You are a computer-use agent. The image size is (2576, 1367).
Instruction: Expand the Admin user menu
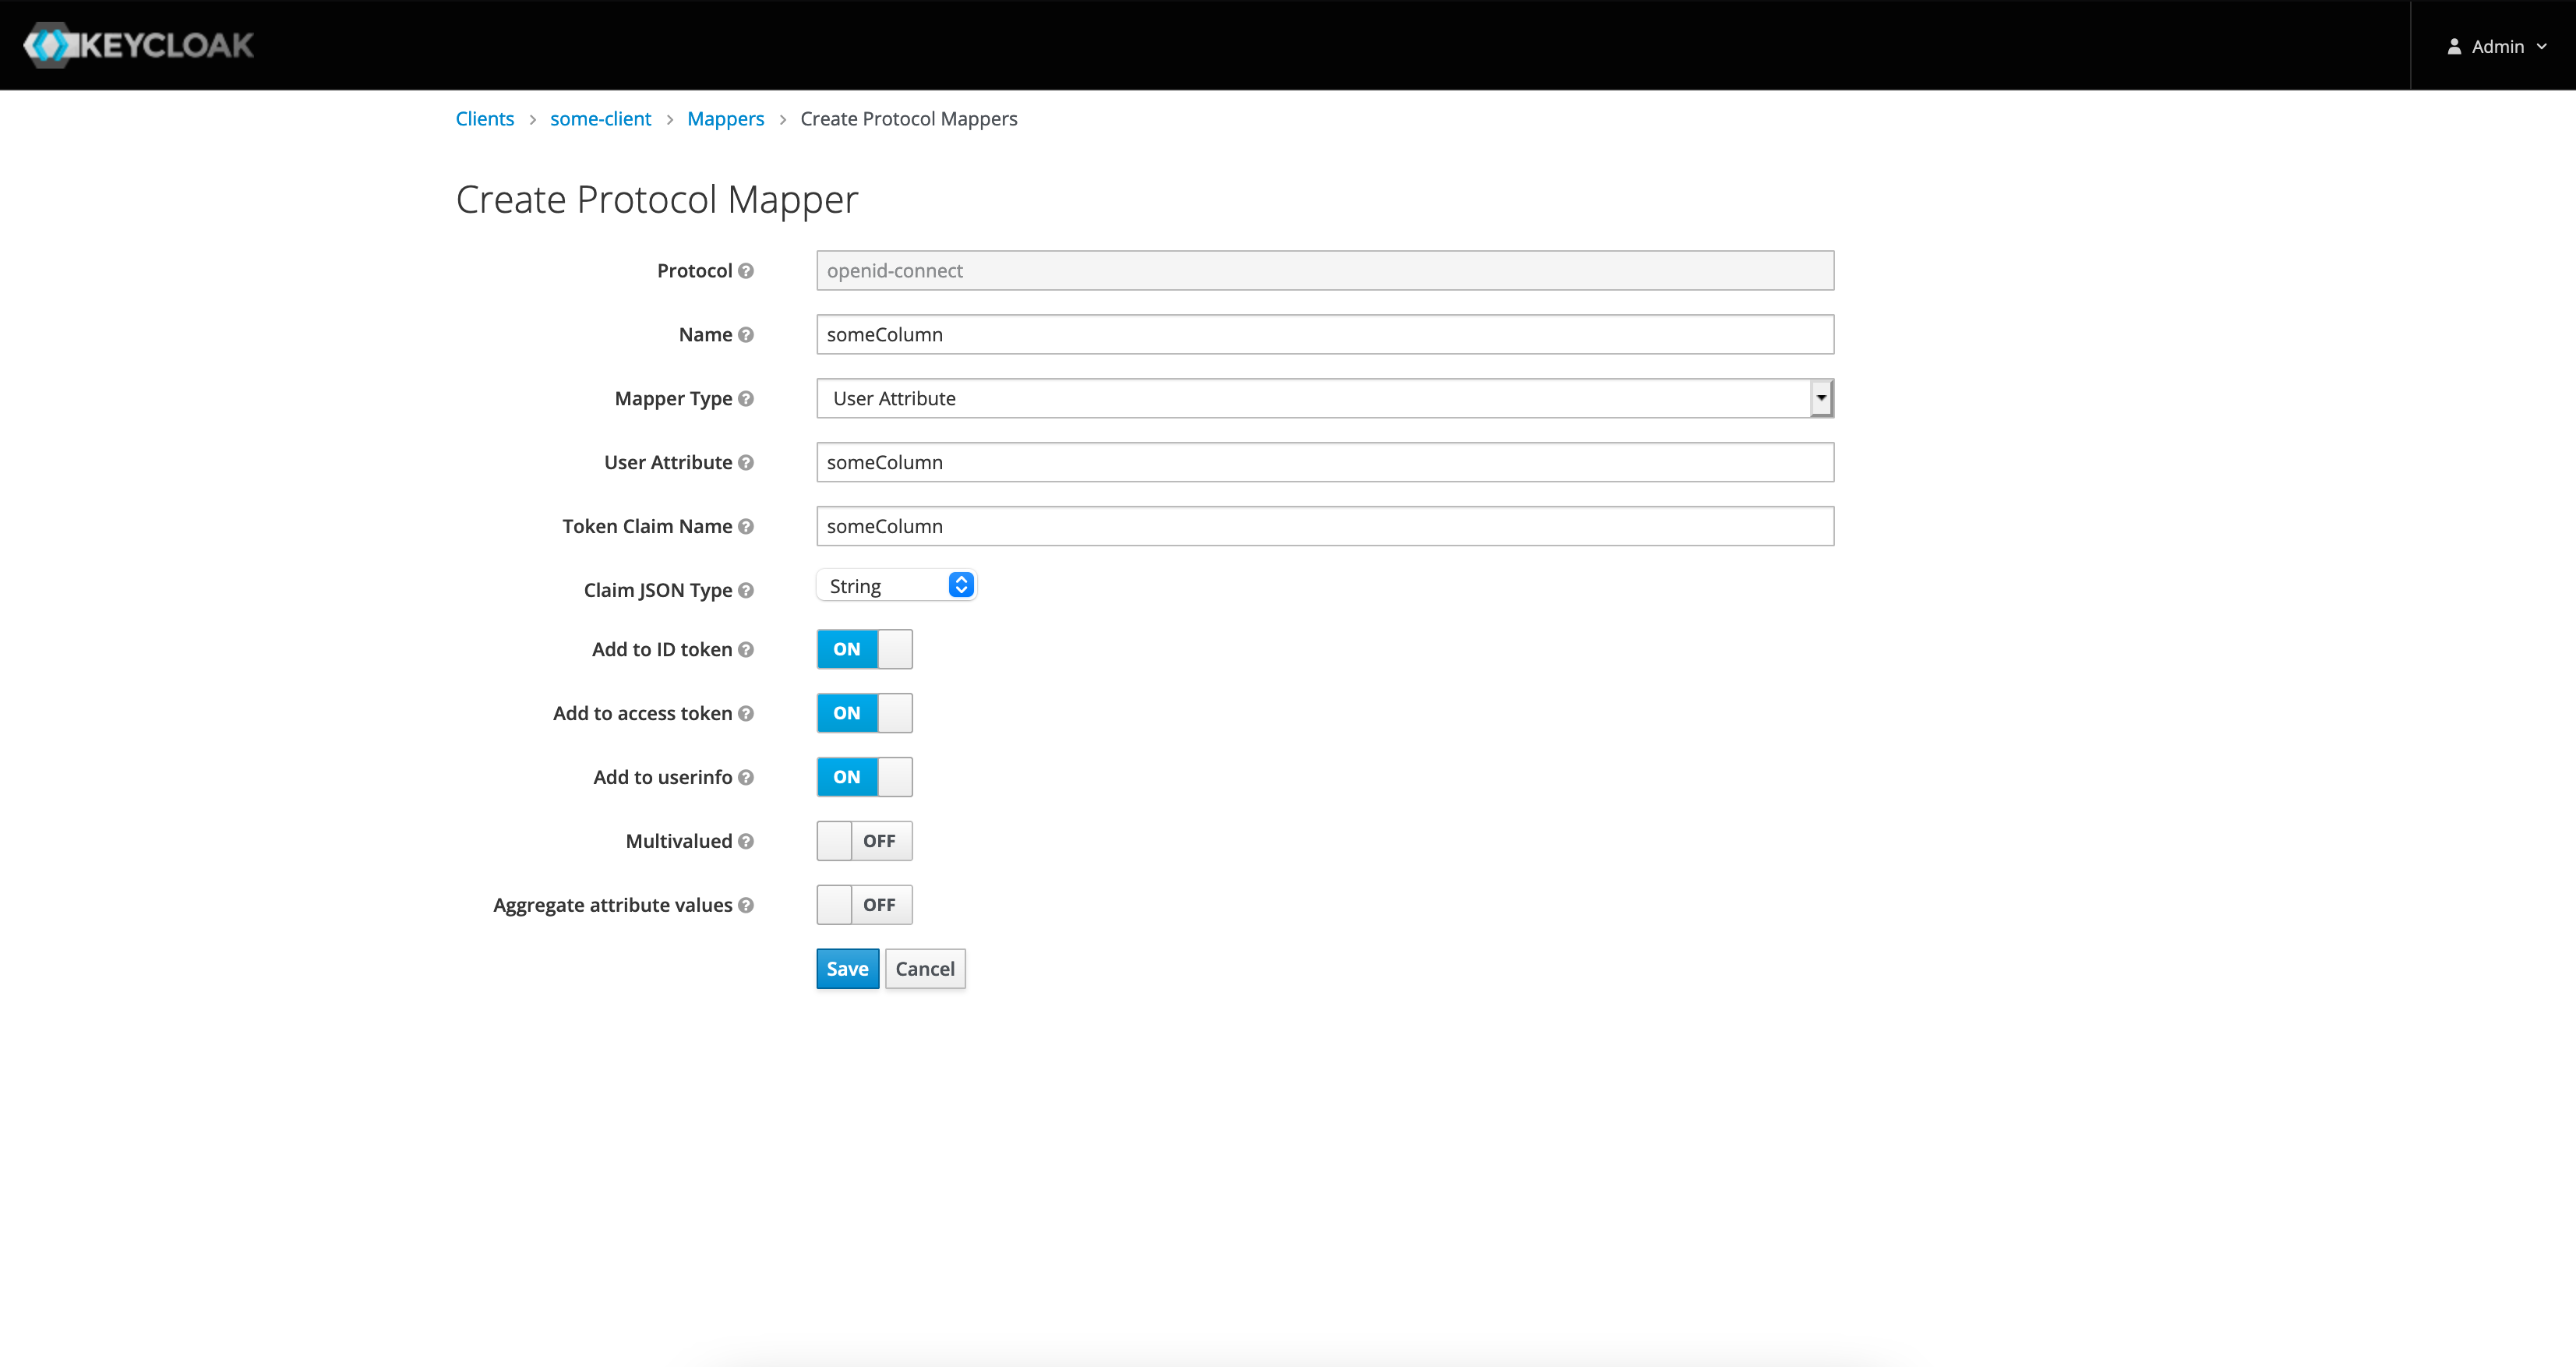click(2496, 46)
